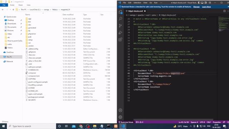Click Restricted Mode in status bar

(126, 122)
